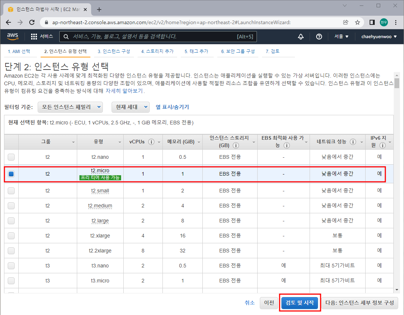Click the 취소 link
Viewport: 404px width, 315px height.
pyautogui.click(x=250, y=303)
